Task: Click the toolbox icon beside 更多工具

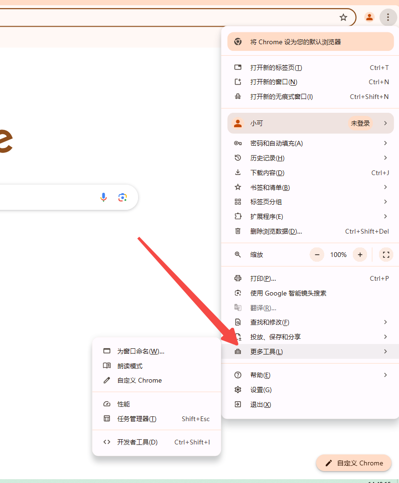Action: [238, 352]
